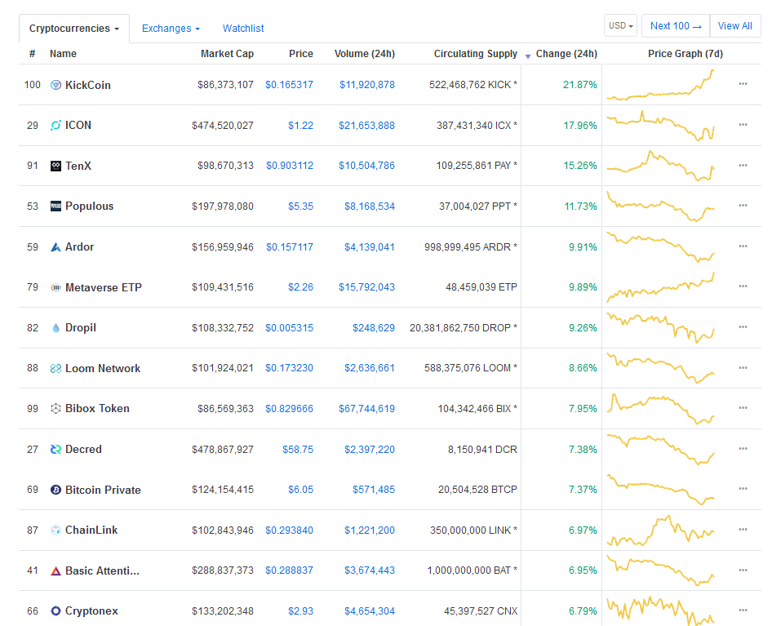Click Ardor change value 9.91%
This screenshot has width=772, height=626.
click(x=583, y=246)
